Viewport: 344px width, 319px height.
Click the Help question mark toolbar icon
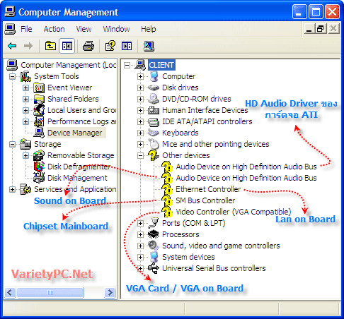pyautogui.click(x=110, y=46)
